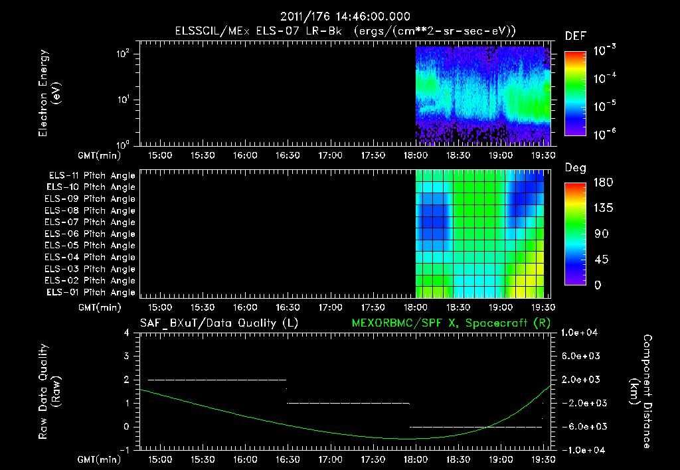Screen dimensions: 680x470
Task: Click the 10^-6 value on DEF scale
Action: click(x=604, y=134)
